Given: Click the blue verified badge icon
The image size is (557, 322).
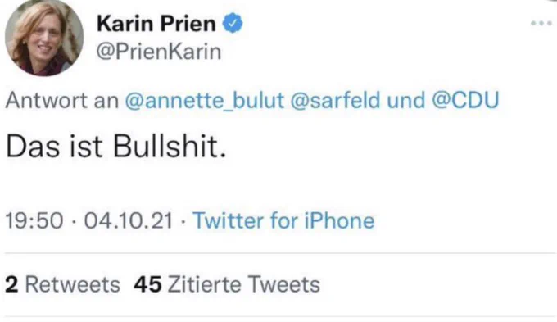Looking at the screenshot, I should [x=233, y=23].
